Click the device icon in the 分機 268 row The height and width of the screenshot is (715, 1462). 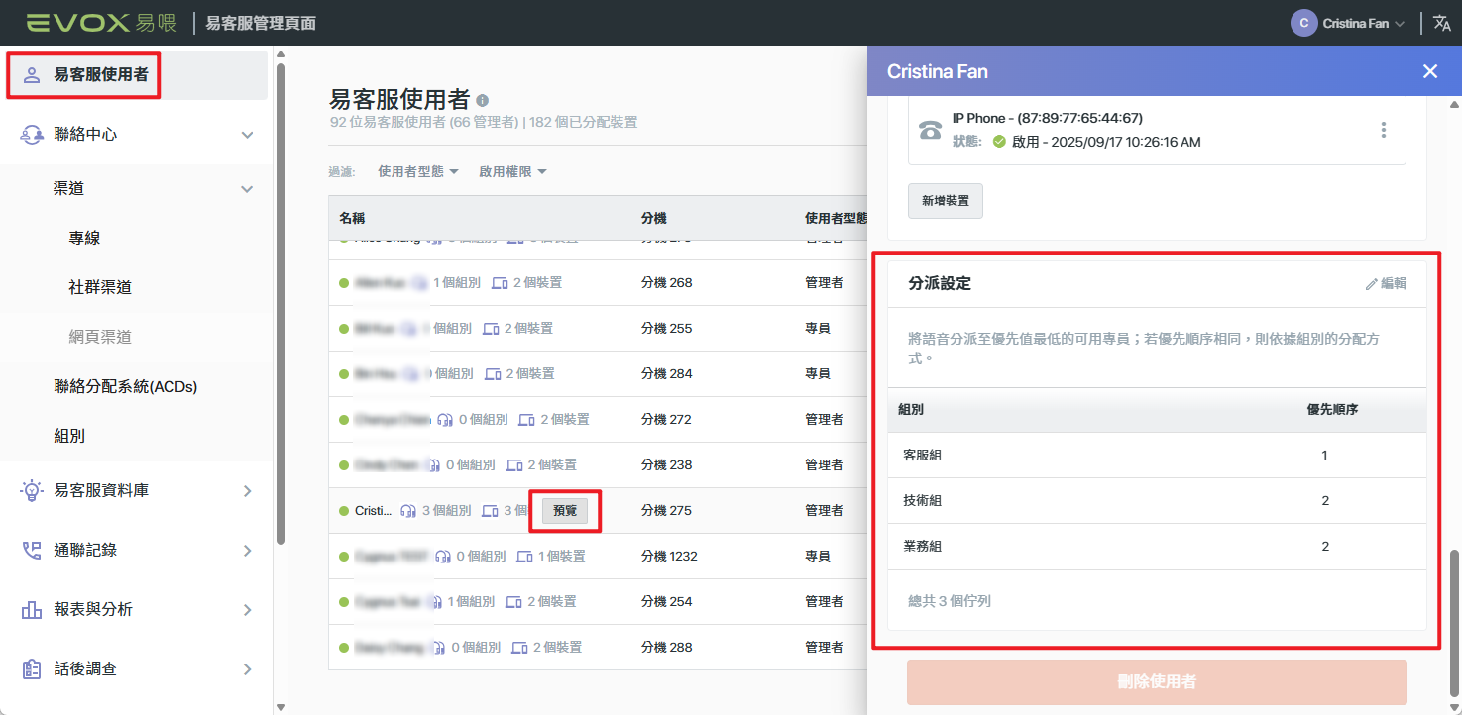click(x=500, y=283)
